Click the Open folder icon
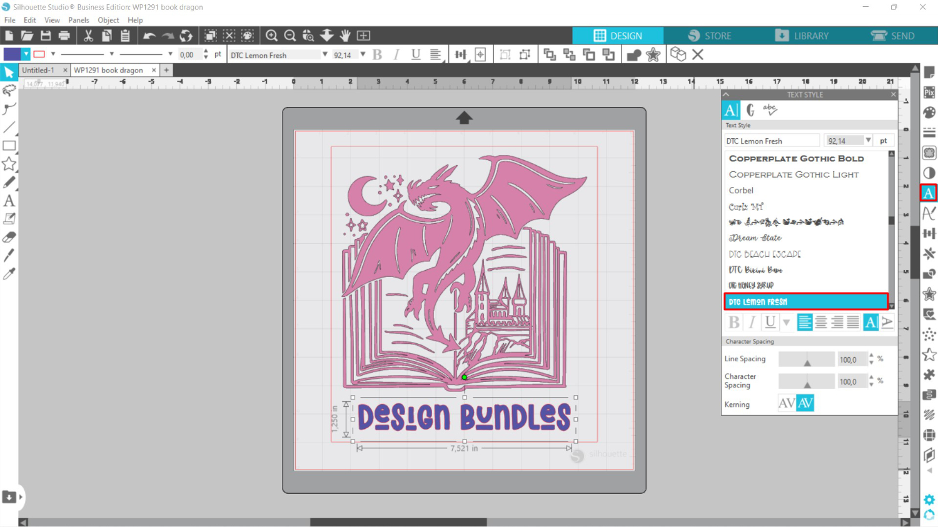The width and height of the screenshot is (938, 527). click(x=27, y=36)
